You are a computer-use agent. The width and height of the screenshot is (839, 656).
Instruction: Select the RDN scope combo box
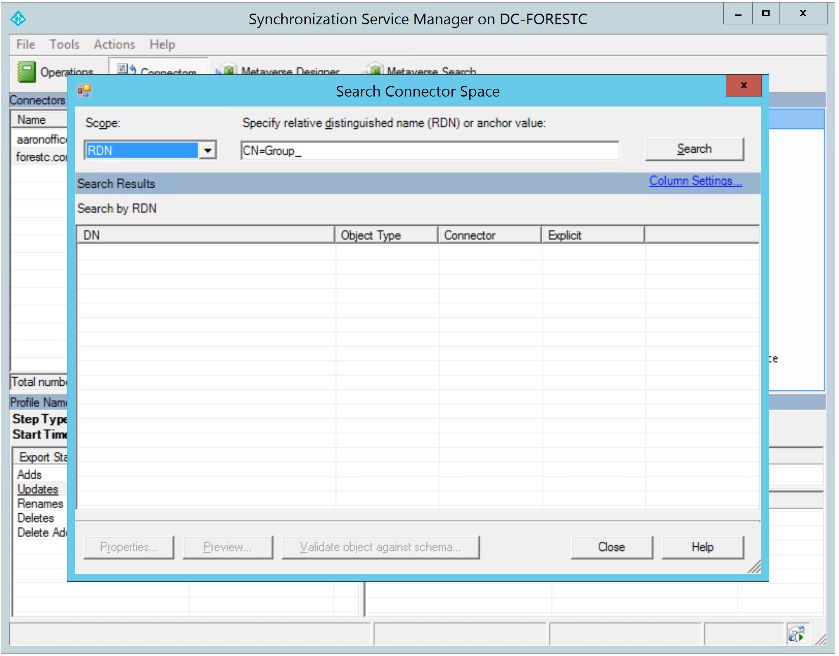tap(142, 150)
